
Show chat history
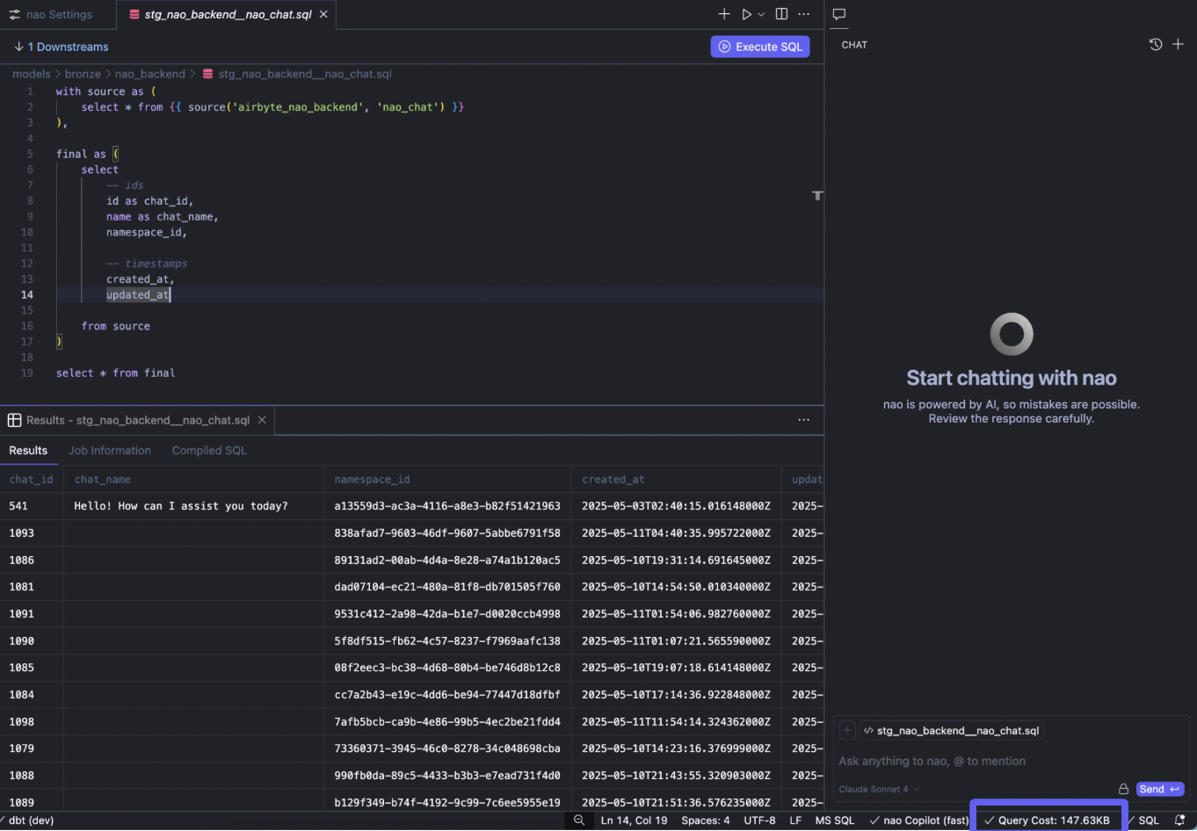coord(1156,44)
